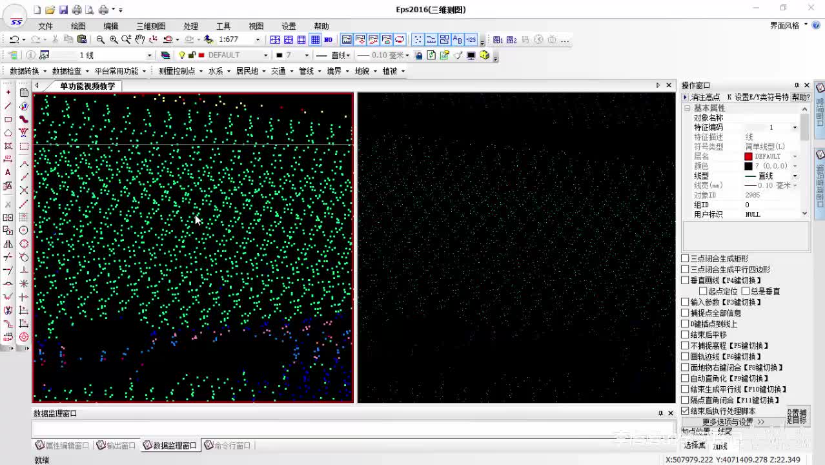This screenshot has width=825, height=465.
Task: Select the point drawing tool in left toolbar
Action: [8, 92]
